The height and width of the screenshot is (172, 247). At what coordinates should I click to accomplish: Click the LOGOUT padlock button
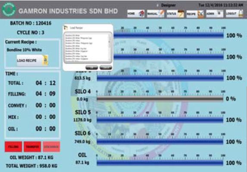(234, 14)
